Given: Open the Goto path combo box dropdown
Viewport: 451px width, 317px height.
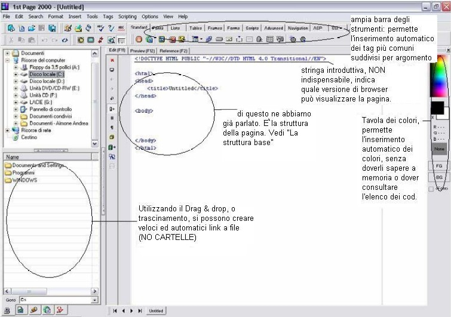Looking at the screenshot, I should 94,300.
